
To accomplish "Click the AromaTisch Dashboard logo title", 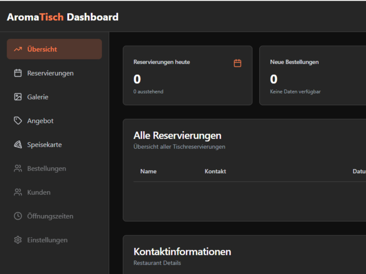I will pos(63,17).
